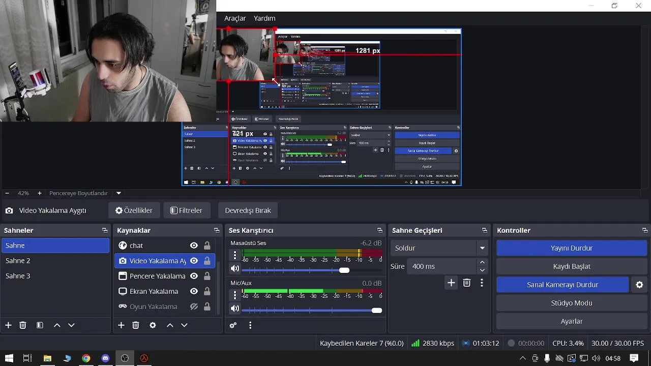Open the Yardım menu
Image resolution: width=651 pixels, height=366 pixels.
[264, 18]
